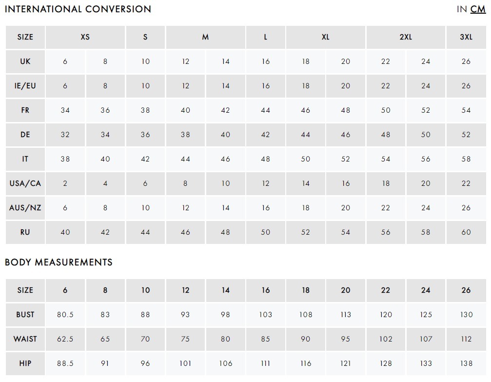Viewport: 491px width, 382px height.
Task: Click the AUS/NZ row label
Action: (25, 208)
